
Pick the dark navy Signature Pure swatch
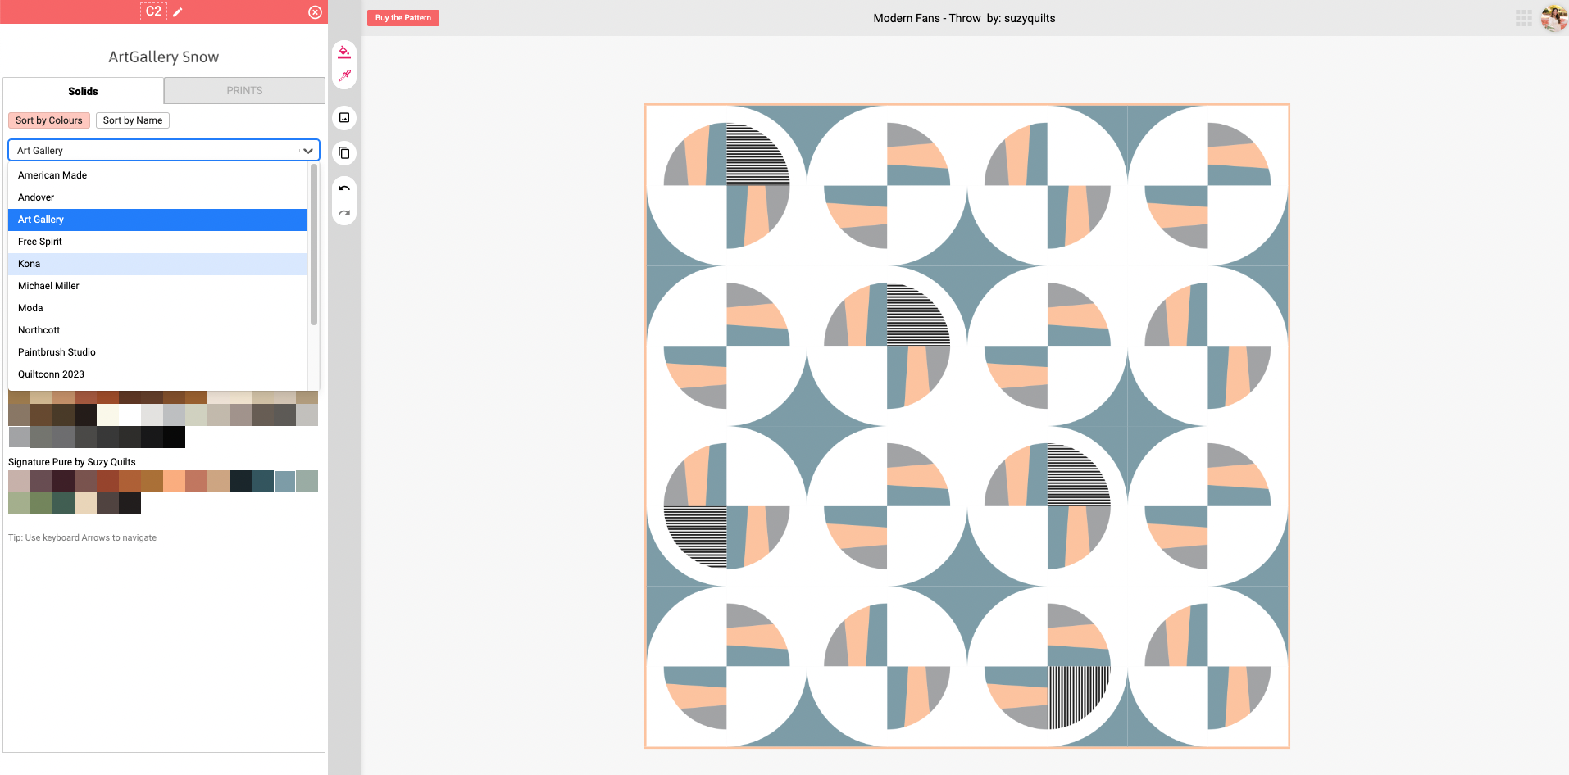[x=240, y=482]
